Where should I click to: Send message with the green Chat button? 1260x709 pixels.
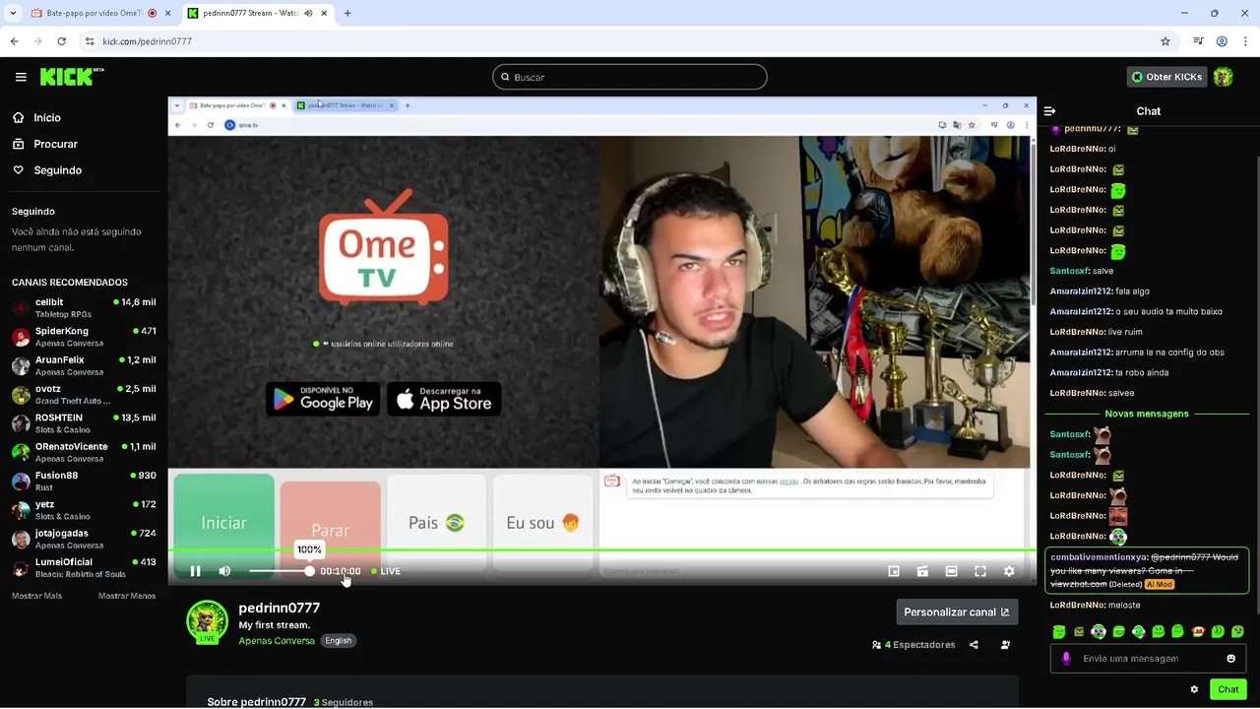1228,689
